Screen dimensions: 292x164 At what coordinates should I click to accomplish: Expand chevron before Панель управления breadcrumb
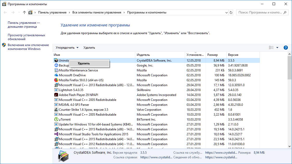coord(35,12)
